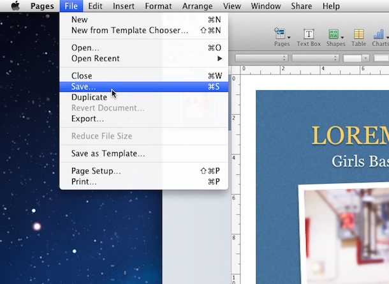Click the Charts toolbar icon
This screenshot has width=389, height=284.
click(x=380, y=37)
